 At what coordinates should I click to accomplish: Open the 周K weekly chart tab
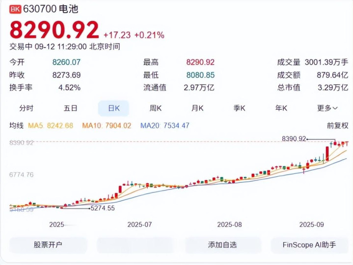[156, 108]
